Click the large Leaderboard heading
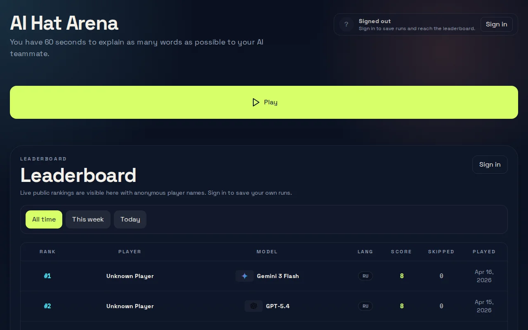 pos(78,175)
